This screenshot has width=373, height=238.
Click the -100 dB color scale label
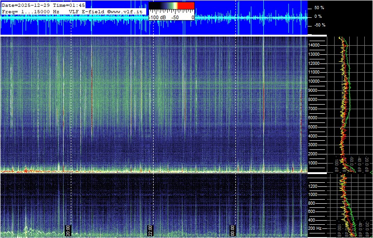click(x=158, y=17)
